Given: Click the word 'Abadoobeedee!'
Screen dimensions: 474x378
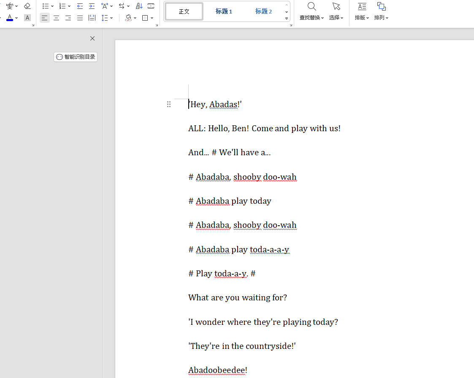Looking at the screenshot, I should [x=218, y=370].
